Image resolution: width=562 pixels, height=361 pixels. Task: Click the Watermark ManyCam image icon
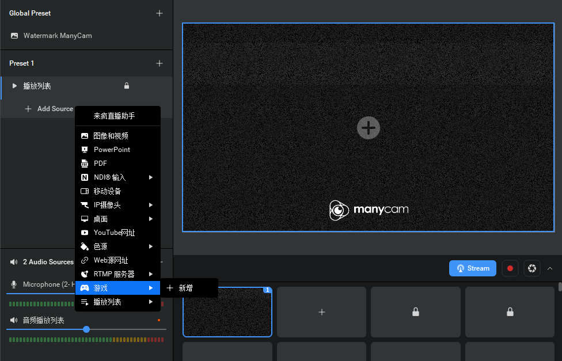(14, 36)
